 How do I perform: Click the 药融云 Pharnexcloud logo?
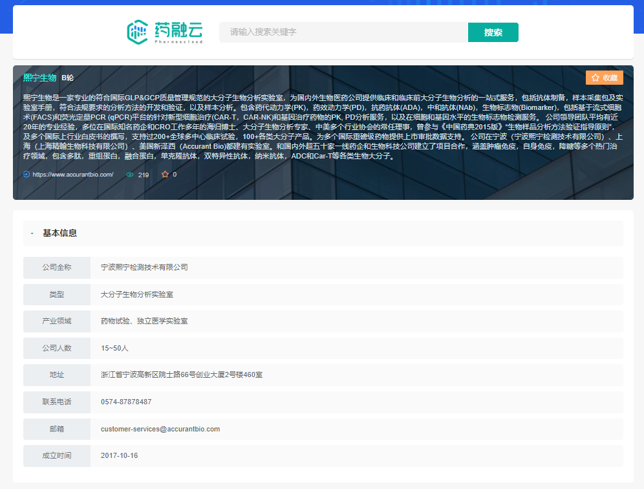165,32
